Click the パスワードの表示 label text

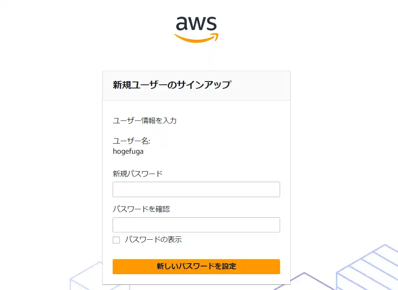pyautogui.click(x=153, y=240)
